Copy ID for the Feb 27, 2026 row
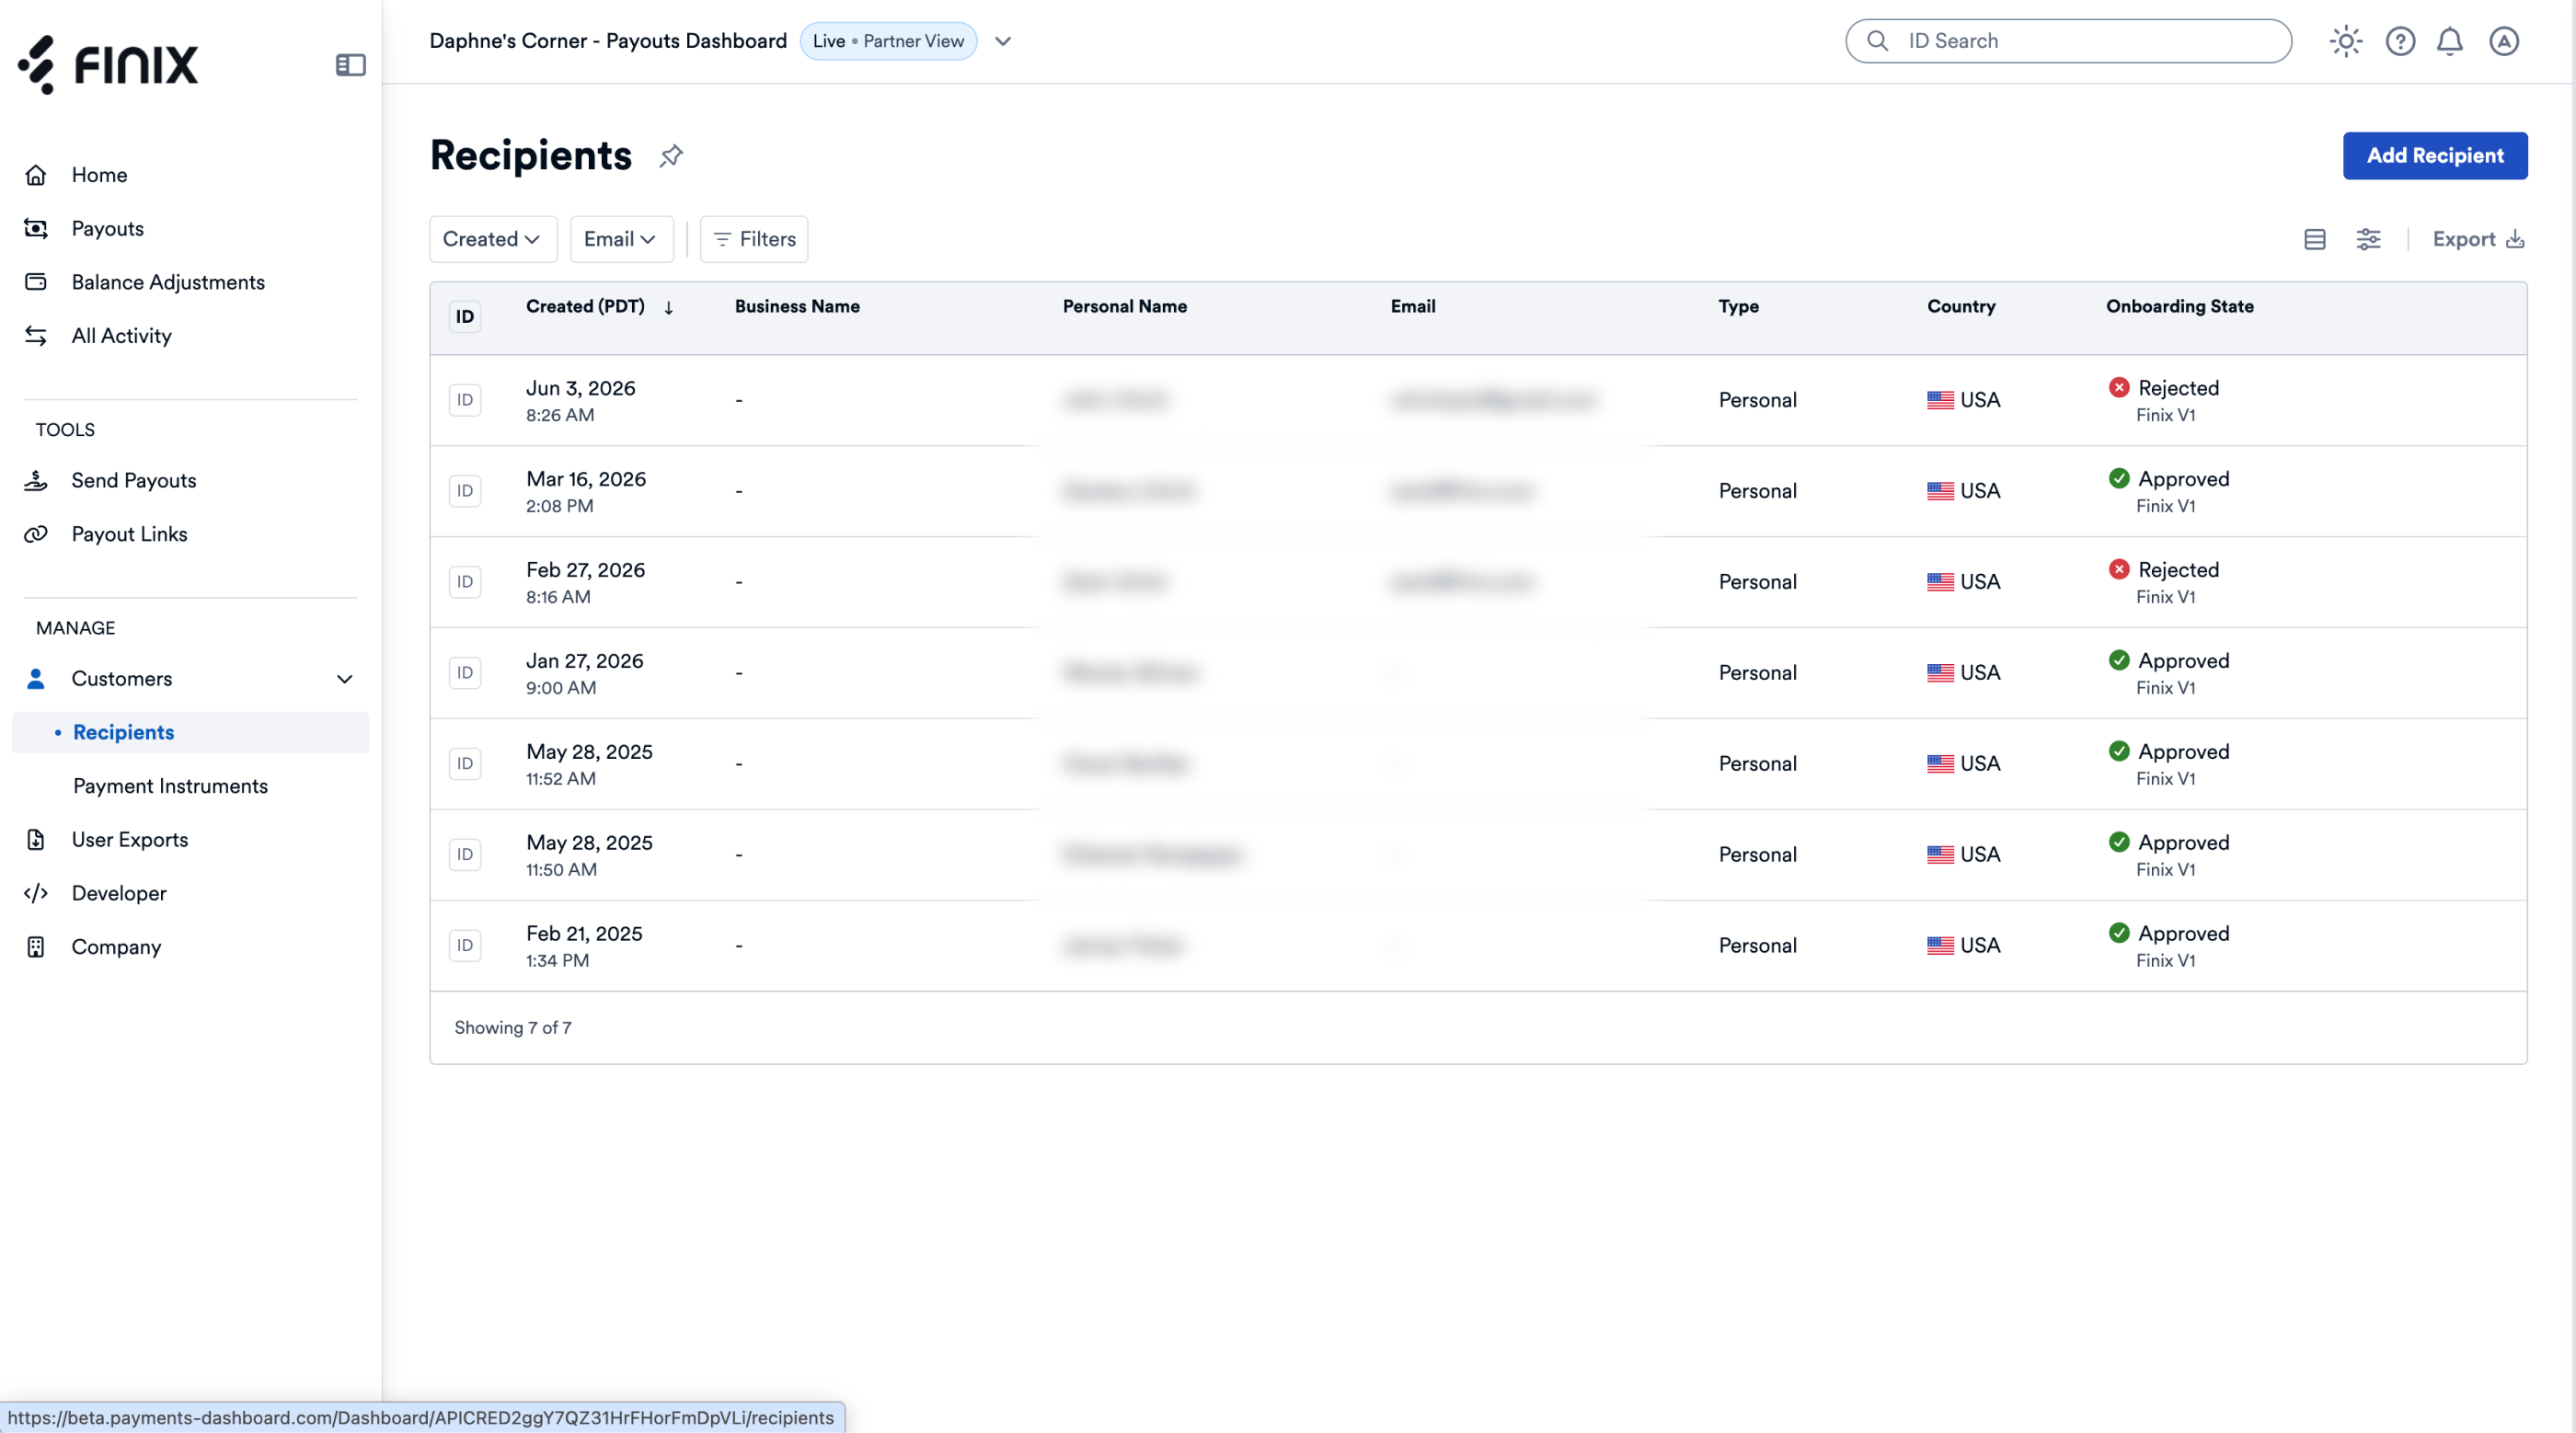This screenshot has height=1433, width=2576. coord(465,583)
